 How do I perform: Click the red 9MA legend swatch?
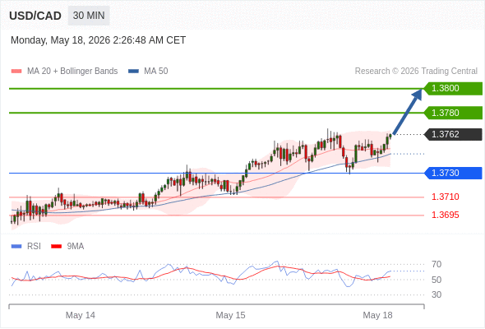56,247
